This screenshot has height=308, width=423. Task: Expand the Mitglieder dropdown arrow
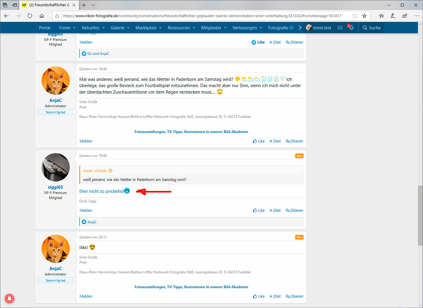(x=225, y=28)
